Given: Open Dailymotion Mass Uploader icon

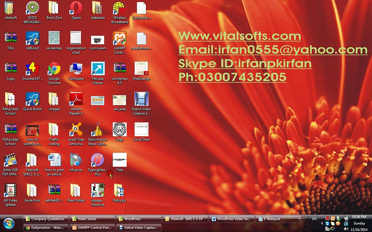Looking at the screenshot, I should tap(98, 134).
